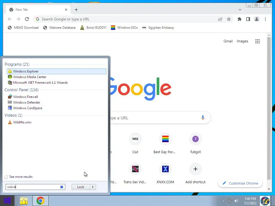Open Windows CardSpace result
275x206 pixels.
[56, 108]
